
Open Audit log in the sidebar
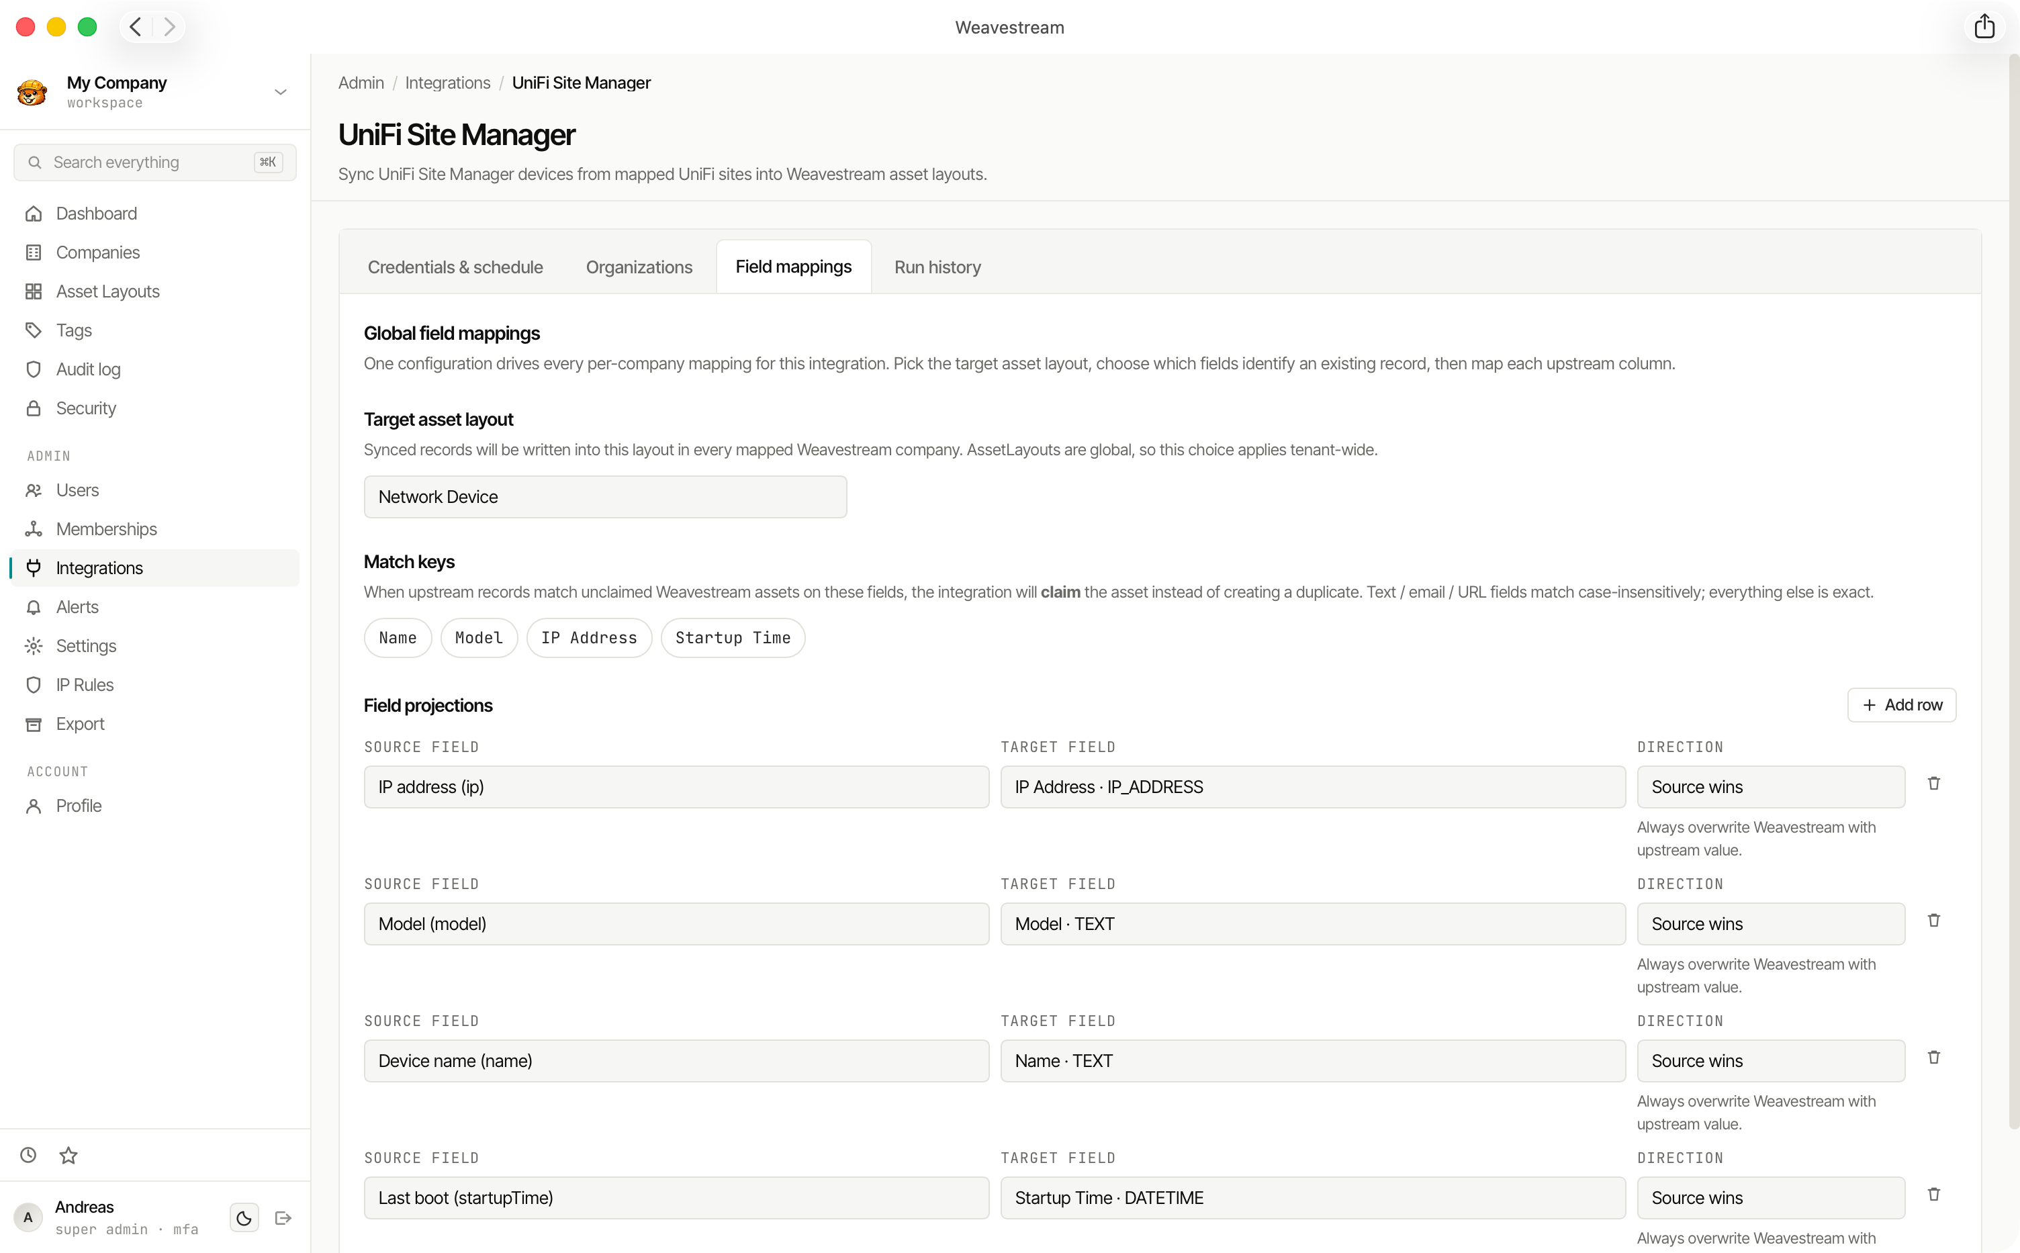[x=155, y=369]
